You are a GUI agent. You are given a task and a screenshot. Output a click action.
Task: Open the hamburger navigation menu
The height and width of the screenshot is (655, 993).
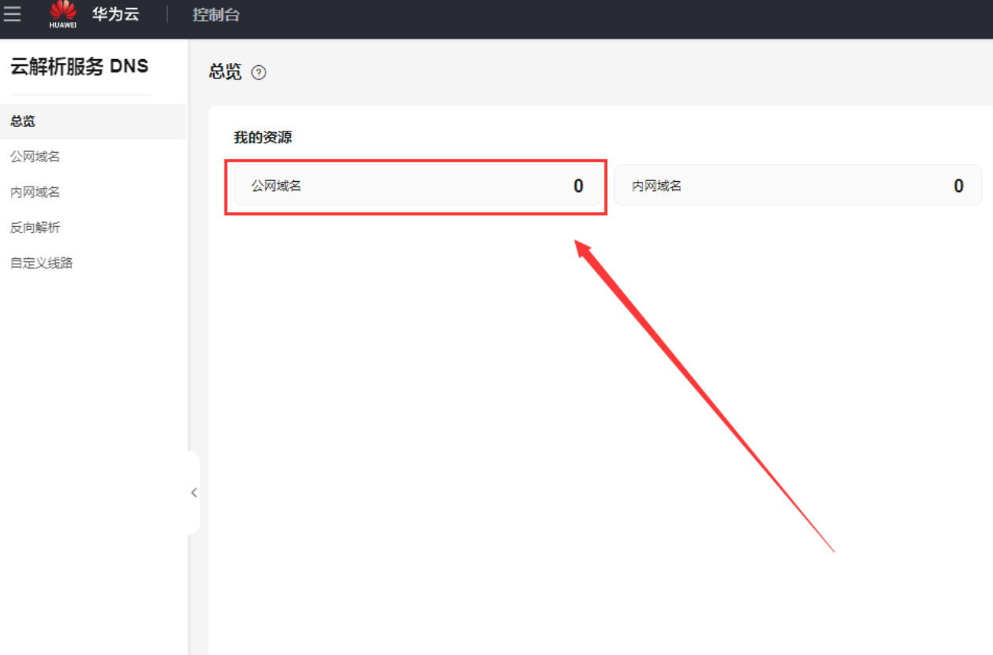click(x=12, y=14)
